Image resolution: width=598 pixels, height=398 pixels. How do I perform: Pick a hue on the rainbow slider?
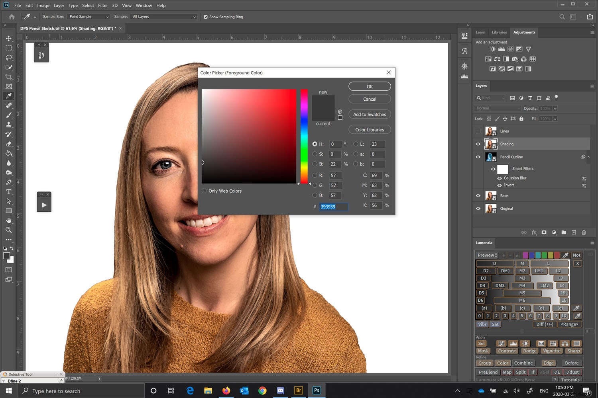tap(304, 135)
